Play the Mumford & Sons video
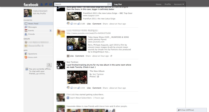Viewport: 209px width, 112px height. click(70, 48)
